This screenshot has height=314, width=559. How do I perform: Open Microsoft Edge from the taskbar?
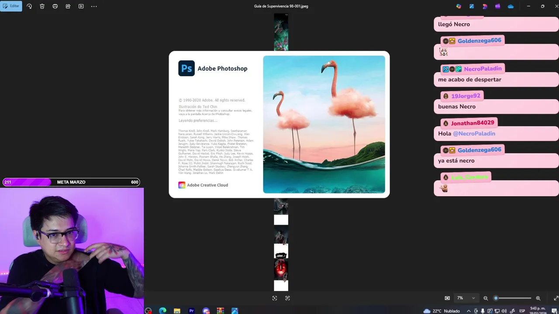coord(162,311)
